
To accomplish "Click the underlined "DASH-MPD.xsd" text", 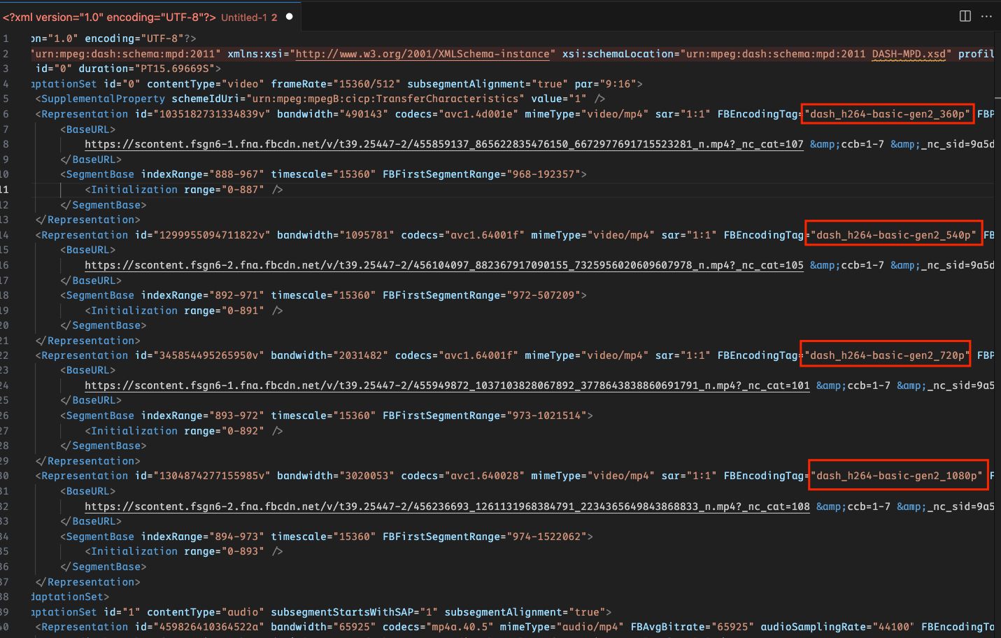I will (909, 54).
